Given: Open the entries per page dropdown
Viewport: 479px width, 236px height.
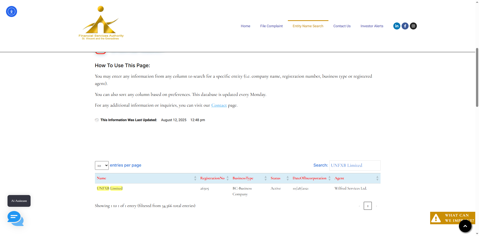Looking at the screenshot, I should click(x=102, y=165).
